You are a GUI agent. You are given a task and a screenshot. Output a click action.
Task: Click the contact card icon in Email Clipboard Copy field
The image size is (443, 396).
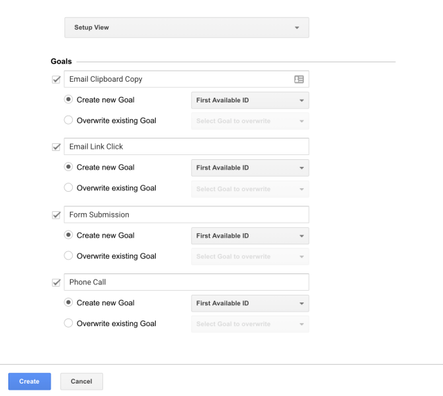coord(299,79)
